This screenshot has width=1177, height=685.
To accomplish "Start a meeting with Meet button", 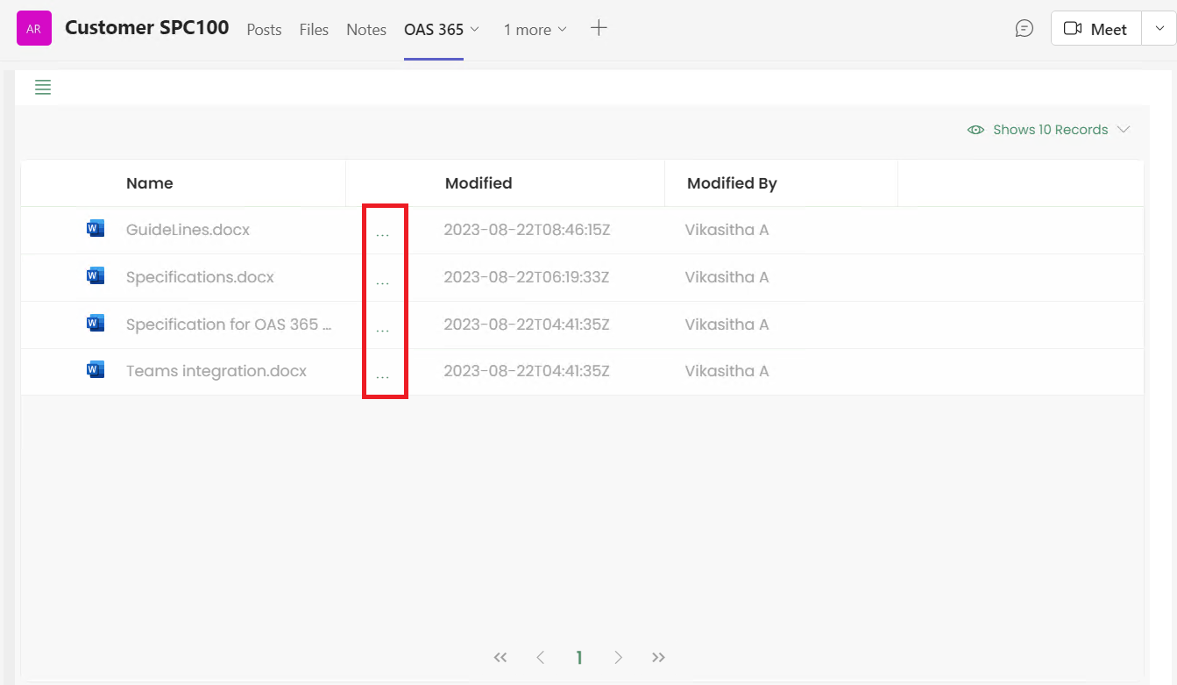I will (x=1095, y=29).
